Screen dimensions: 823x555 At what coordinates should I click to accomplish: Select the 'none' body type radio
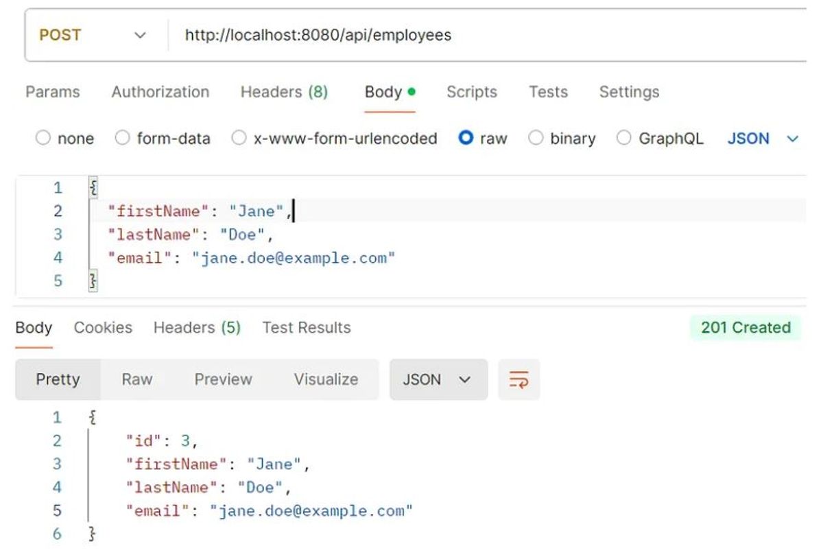point(43,139)
